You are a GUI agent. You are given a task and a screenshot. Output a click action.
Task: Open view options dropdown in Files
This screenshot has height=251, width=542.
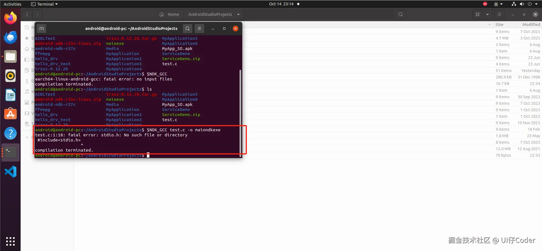[487, 14]
